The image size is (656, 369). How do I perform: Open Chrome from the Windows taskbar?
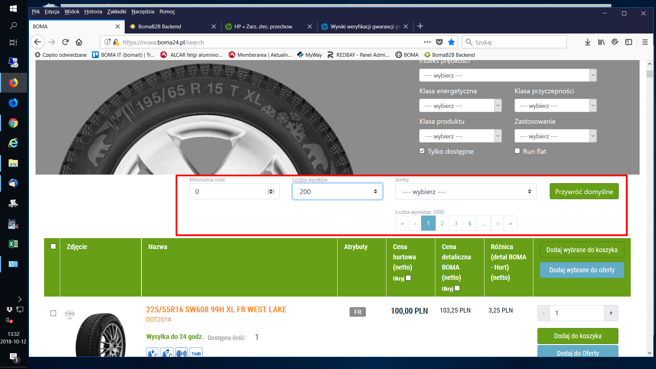pyautogui.click(x=13, y=123)
